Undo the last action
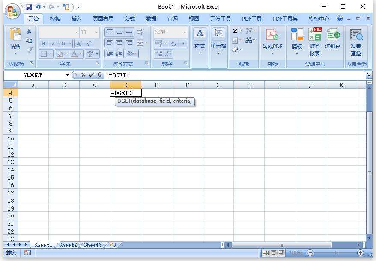Screen dimensions: 376x261 point(38,7)
